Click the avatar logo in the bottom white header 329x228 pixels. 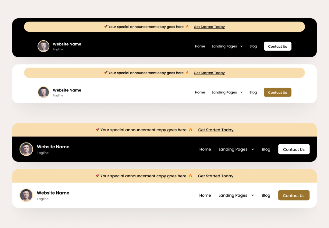point(26,195)
